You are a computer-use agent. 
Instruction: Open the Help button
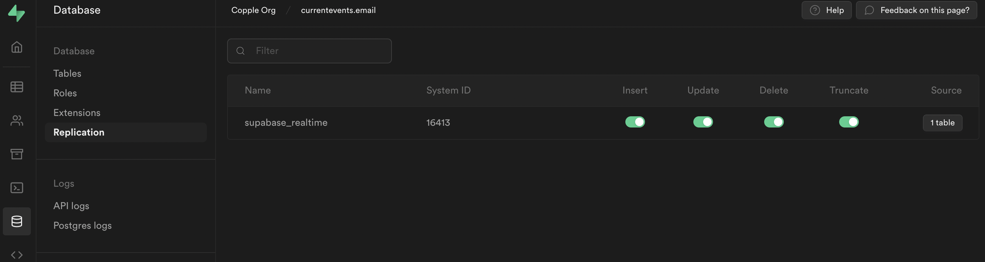(826, 10)
